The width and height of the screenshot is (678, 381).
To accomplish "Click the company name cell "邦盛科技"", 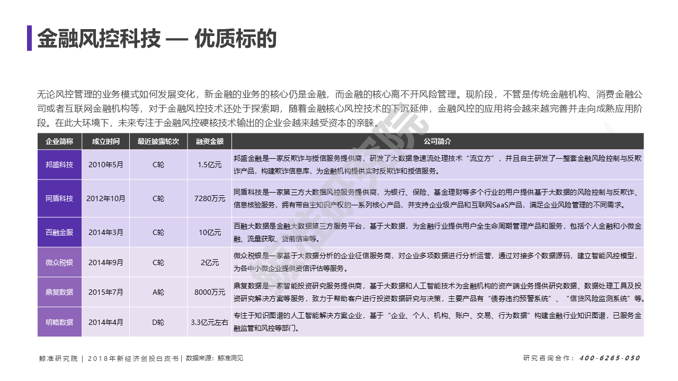I will pyautogui.click(x=59, y=165).
